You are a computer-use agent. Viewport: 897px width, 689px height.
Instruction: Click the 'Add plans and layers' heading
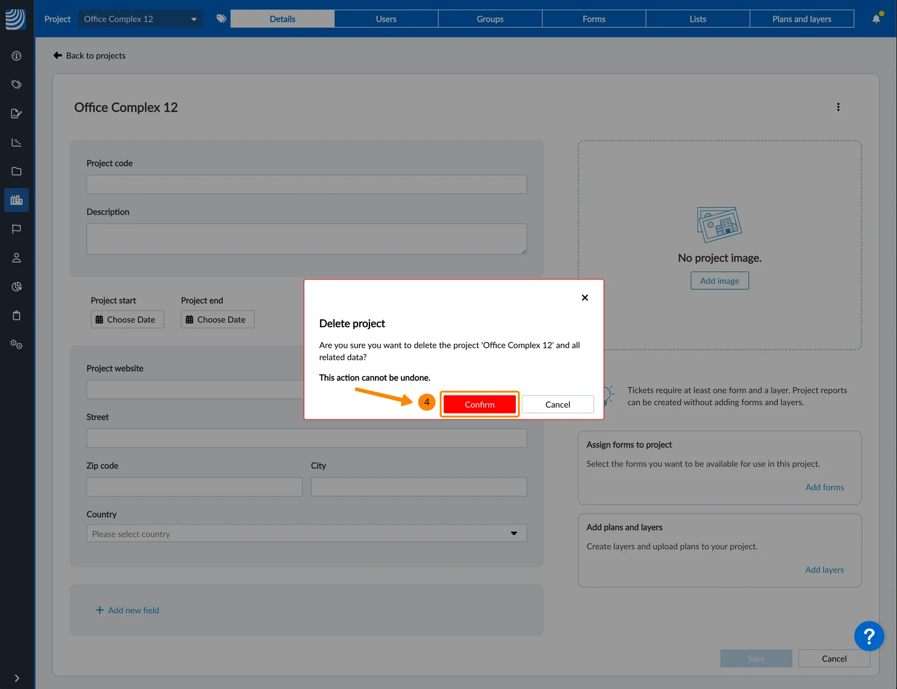[625, 527]
